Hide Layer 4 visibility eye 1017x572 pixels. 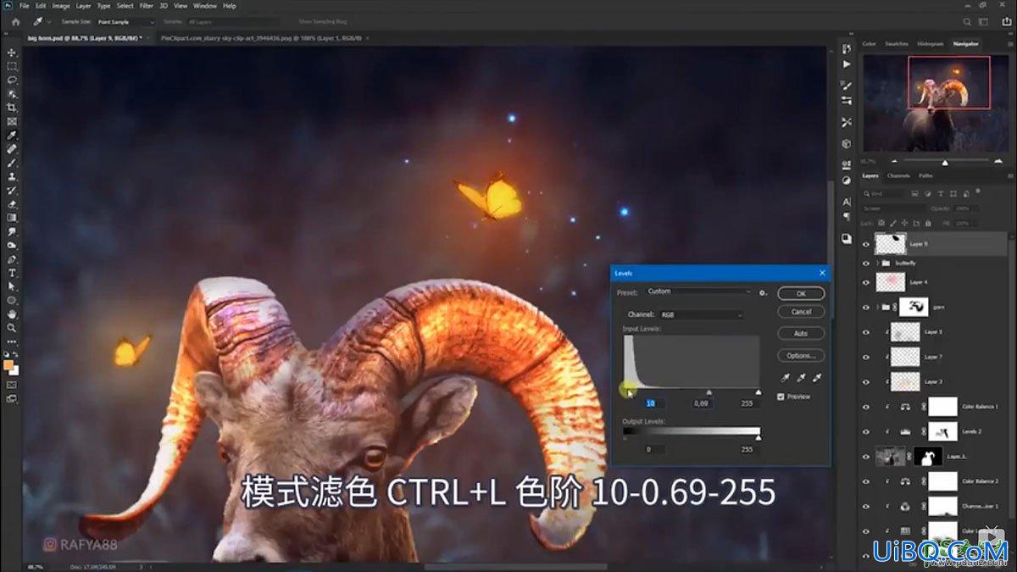865,282
